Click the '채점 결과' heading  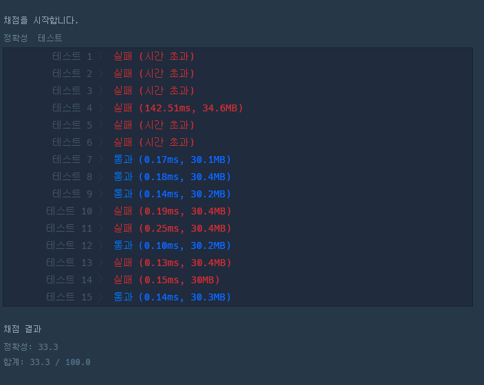22,329
